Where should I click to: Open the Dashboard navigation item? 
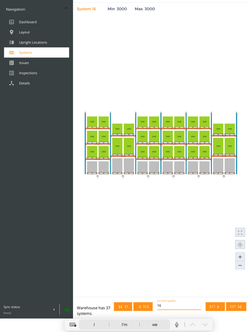point(36,22)
